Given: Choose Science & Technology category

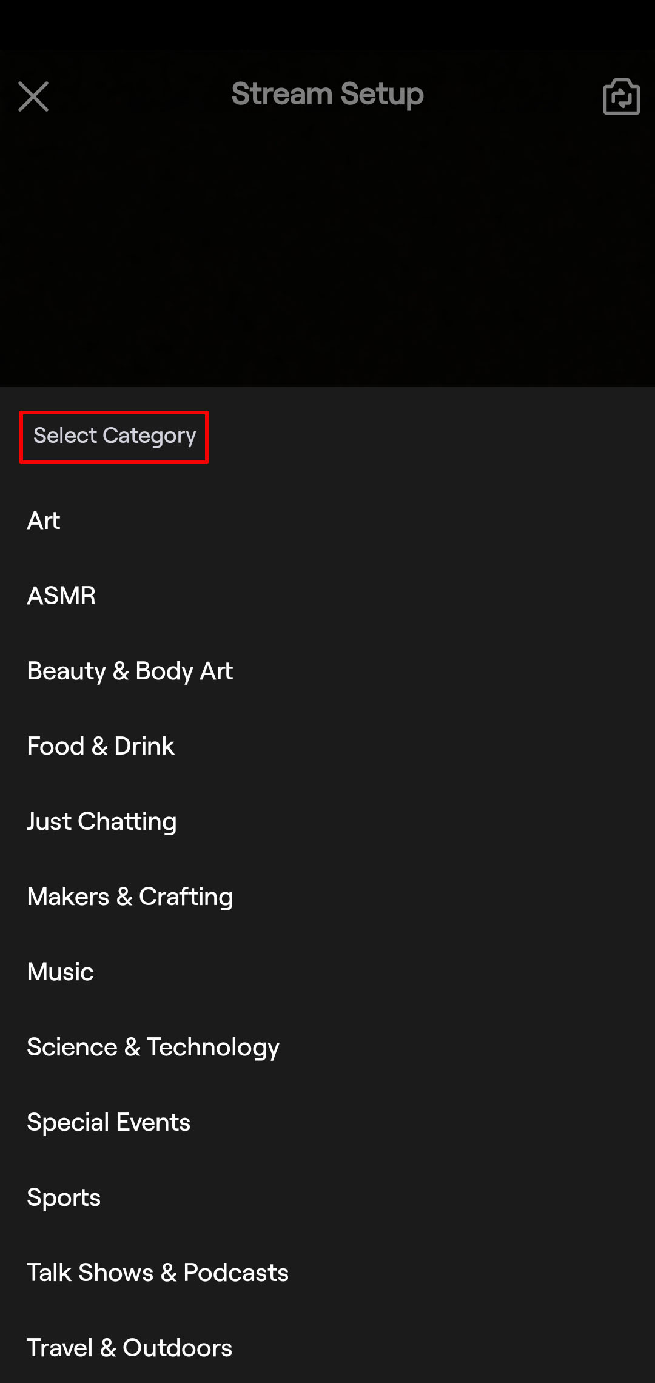Looking at the screenshot, I should click(x=153, y=1047).
